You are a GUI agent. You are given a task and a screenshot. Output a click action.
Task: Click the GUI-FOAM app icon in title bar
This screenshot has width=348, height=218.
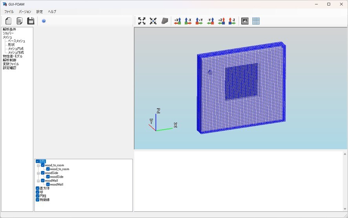5,4
